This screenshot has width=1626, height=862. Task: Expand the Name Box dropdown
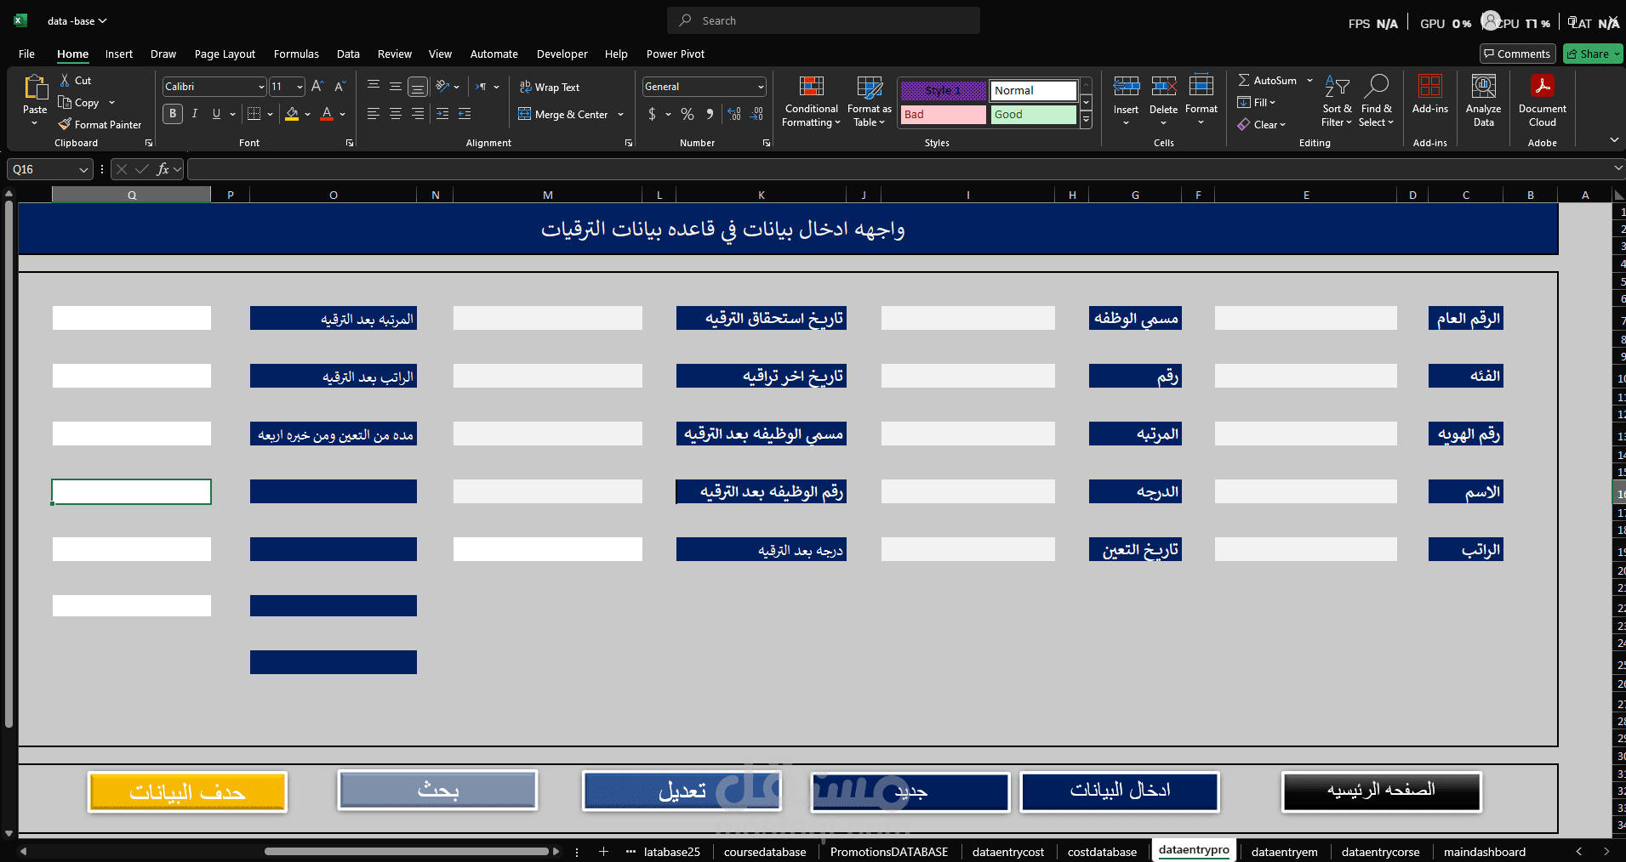coord(83,170)
